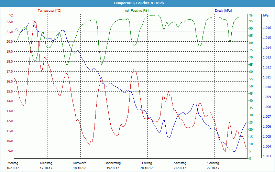Click the chart title Temperatur, Feuchte & Druck
Viewport: 275px width, 172px height.
click(139, 3)
